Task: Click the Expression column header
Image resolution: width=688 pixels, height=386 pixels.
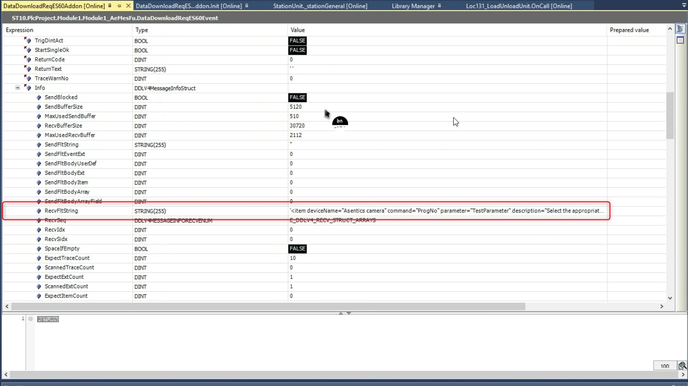Action: tap(20, 30)
